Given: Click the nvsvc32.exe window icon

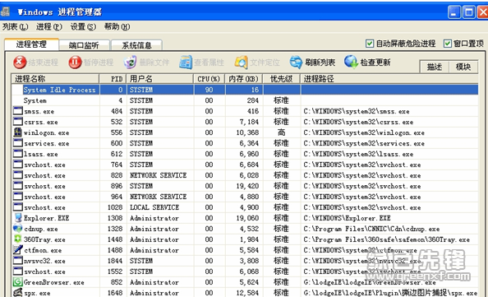Looking at the screenshot, I should [x=18, y=261].
